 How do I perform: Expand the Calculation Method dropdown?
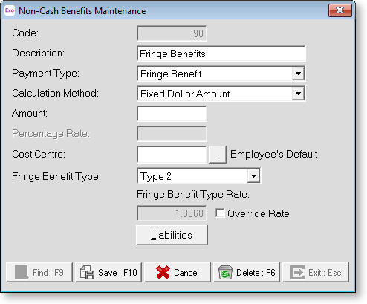[x=298, y=94]
